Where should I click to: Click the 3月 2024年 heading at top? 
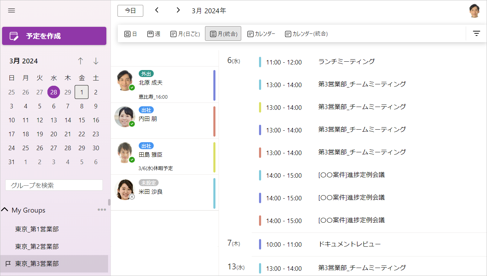click(x=209, y=11)
